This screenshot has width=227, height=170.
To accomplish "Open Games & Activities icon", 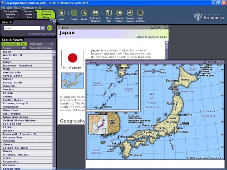I will coord(140,13).
